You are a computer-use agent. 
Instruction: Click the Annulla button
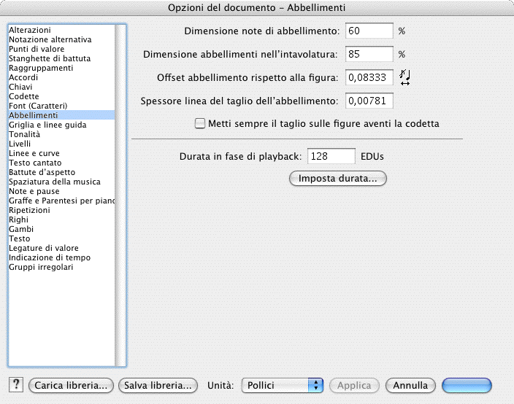pos(410,385)
